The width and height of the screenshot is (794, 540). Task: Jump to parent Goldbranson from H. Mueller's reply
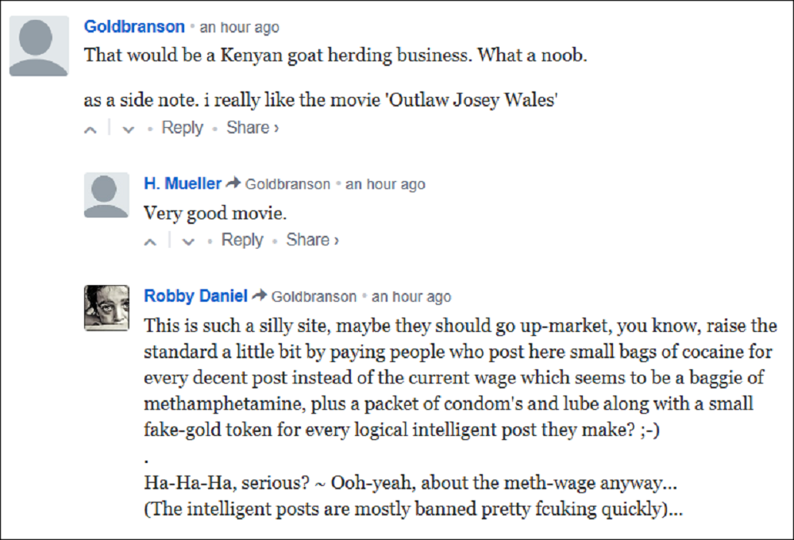(x=287, y=184)
